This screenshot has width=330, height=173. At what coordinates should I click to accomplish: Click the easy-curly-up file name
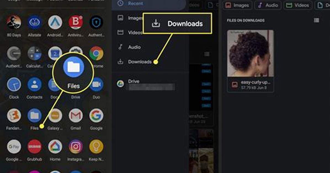(256, 82)
